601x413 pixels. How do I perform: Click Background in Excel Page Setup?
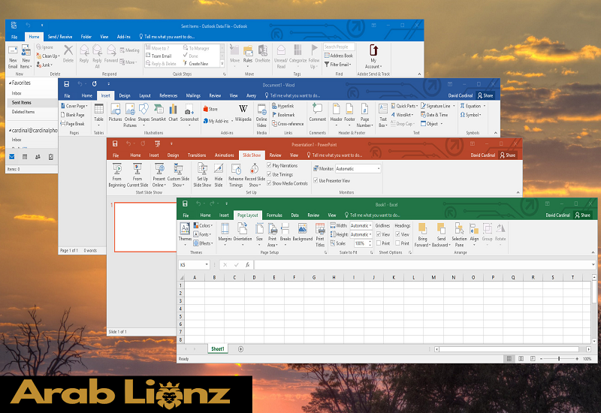pos(303,232)
